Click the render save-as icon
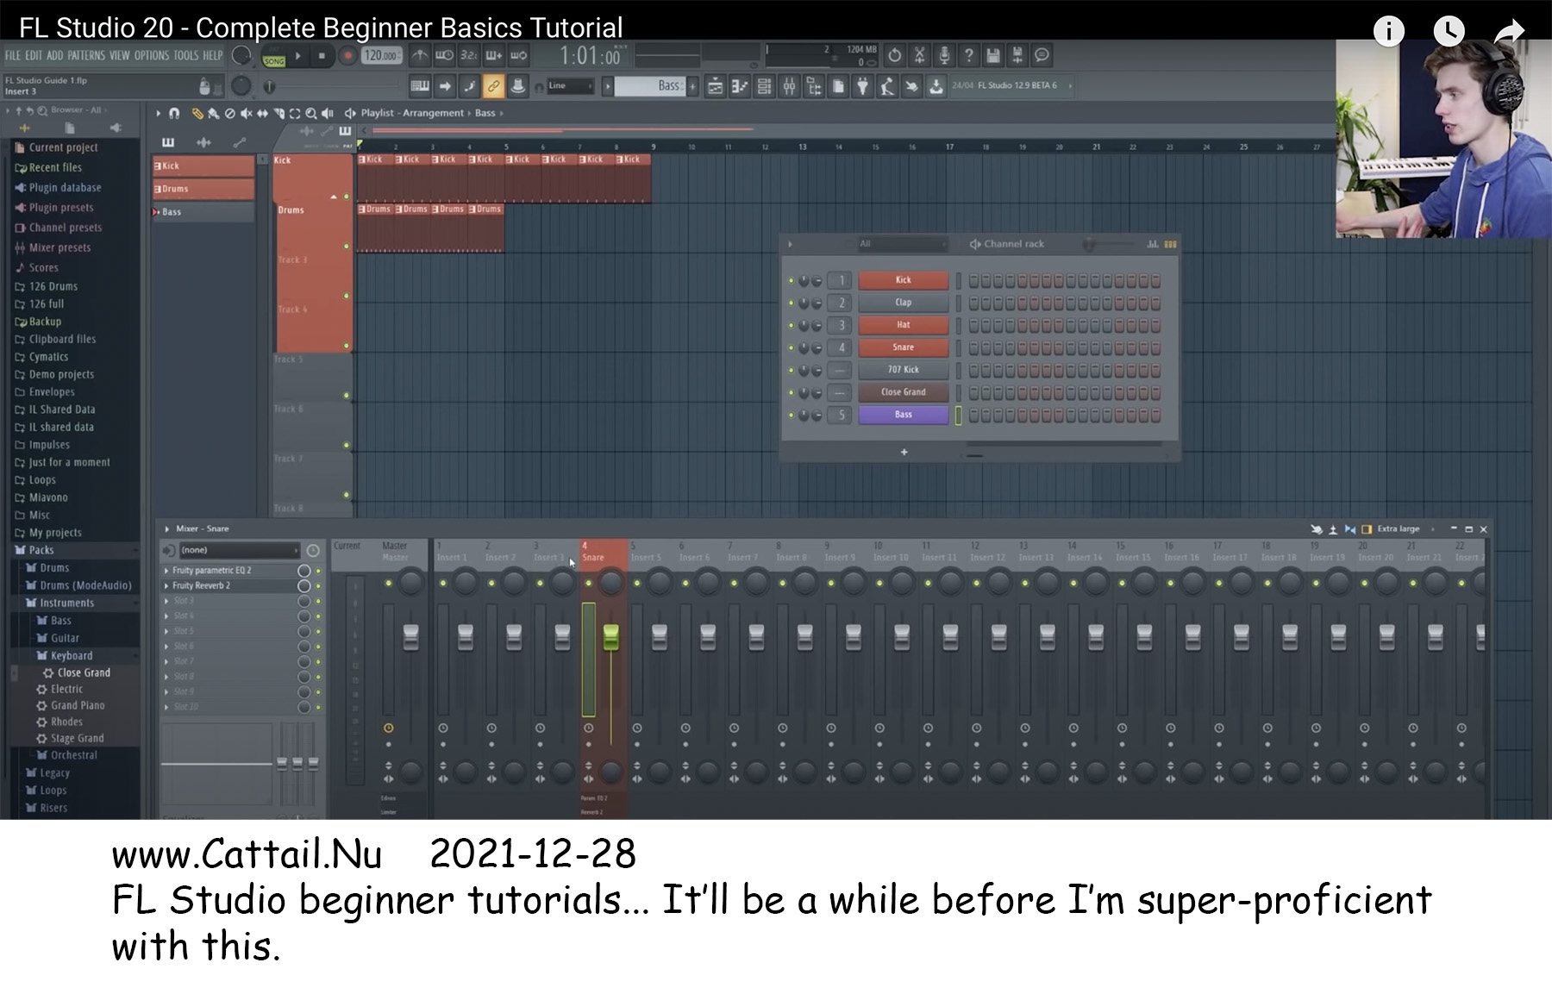The width and height of the screenshot is (1552, 994). coord(1017,56)
